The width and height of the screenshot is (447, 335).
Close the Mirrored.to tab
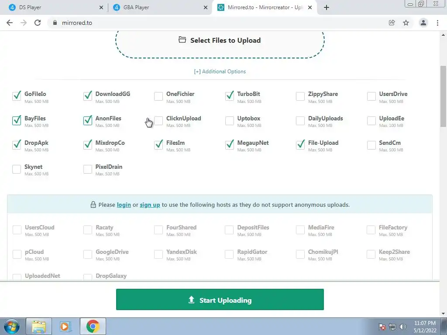pos(310,7)
